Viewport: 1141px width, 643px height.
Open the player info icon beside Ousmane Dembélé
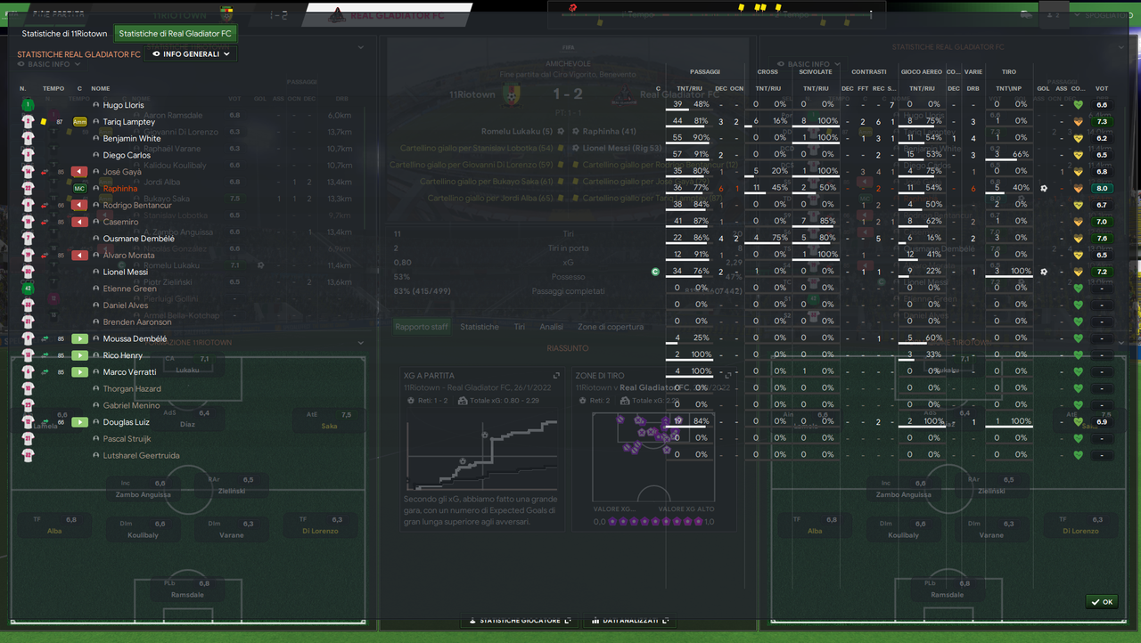coord(95,239)
